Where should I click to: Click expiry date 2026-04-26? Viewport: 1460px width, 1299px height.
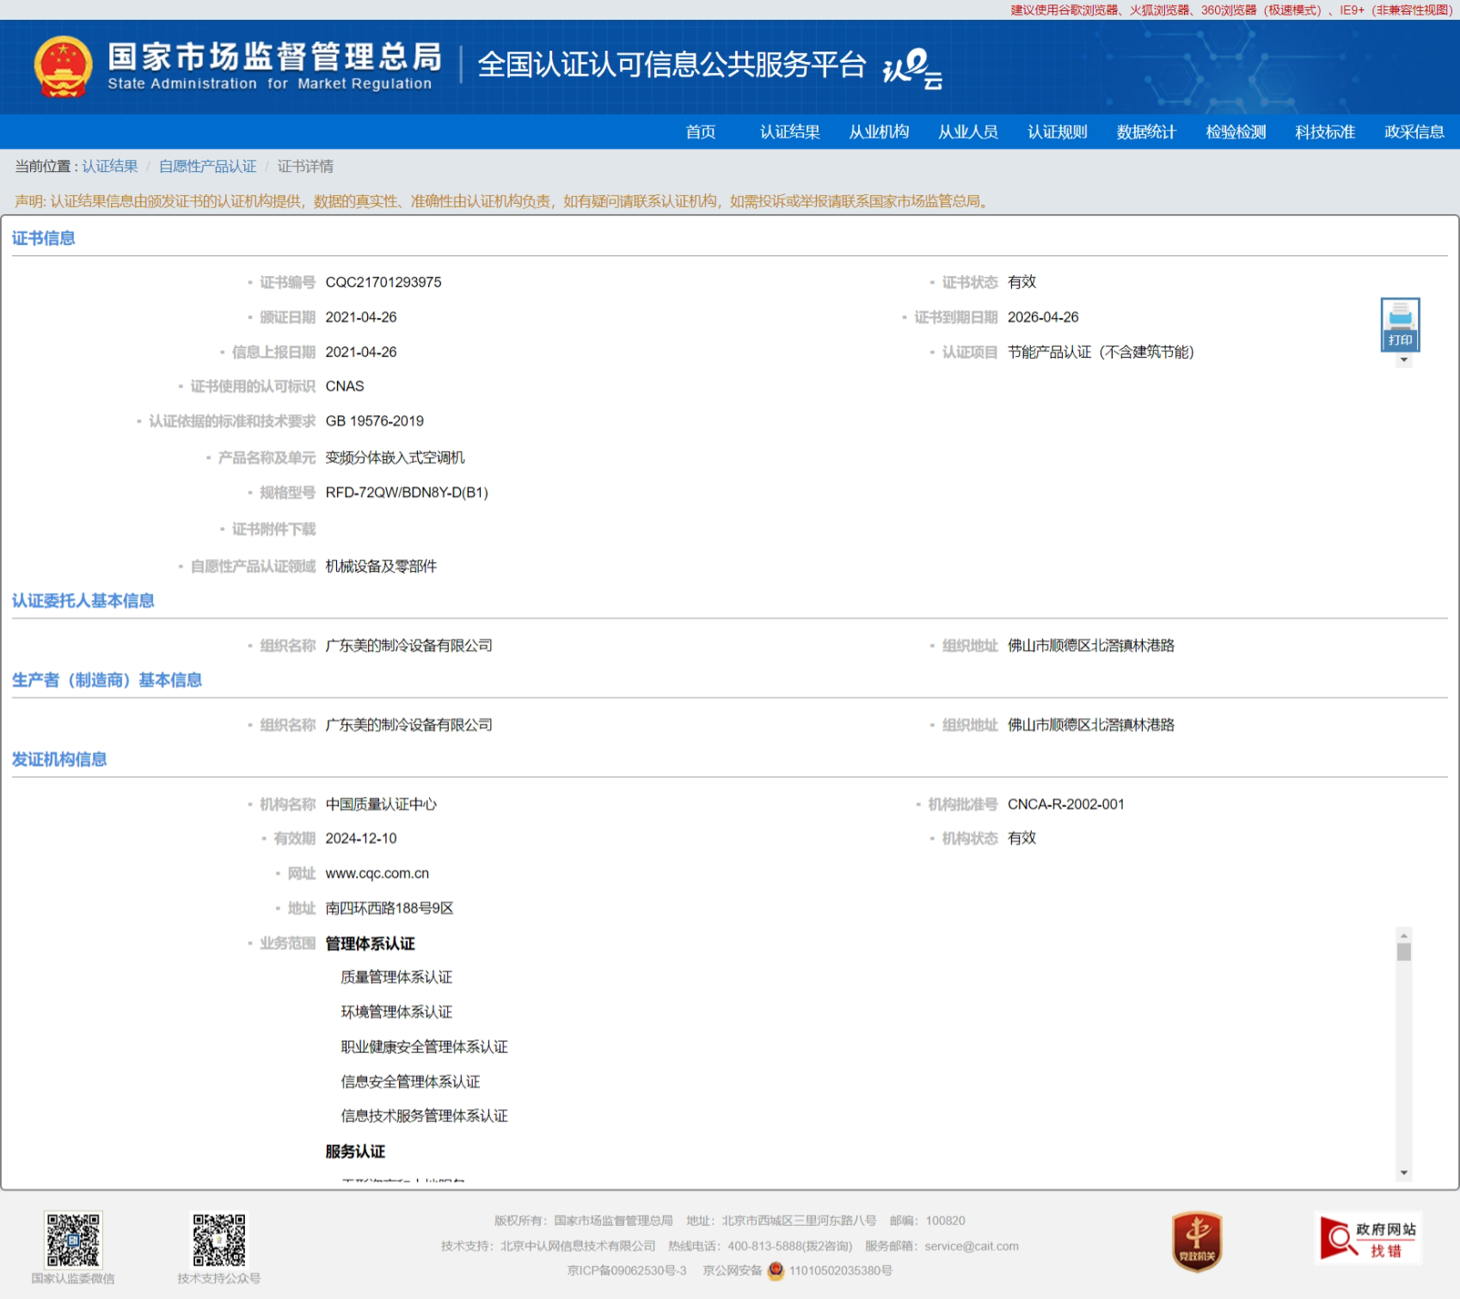click(1043, 317)
